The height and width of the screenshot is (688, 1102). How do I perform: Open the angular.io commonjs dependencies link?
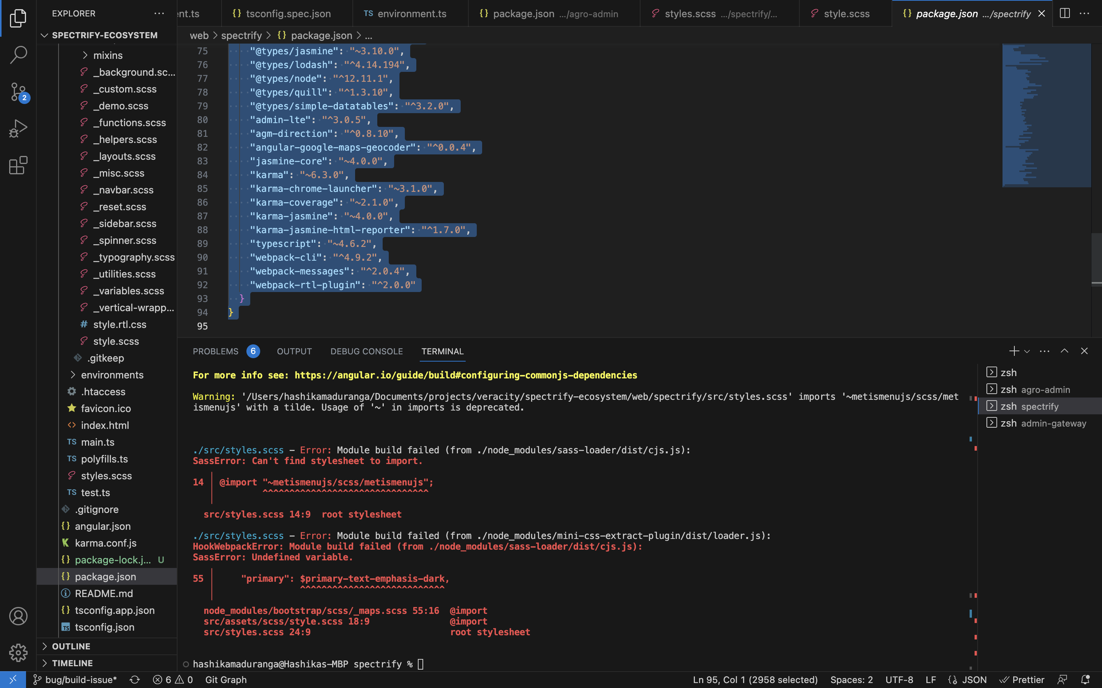pyautogui.click(x=465, y=375)
